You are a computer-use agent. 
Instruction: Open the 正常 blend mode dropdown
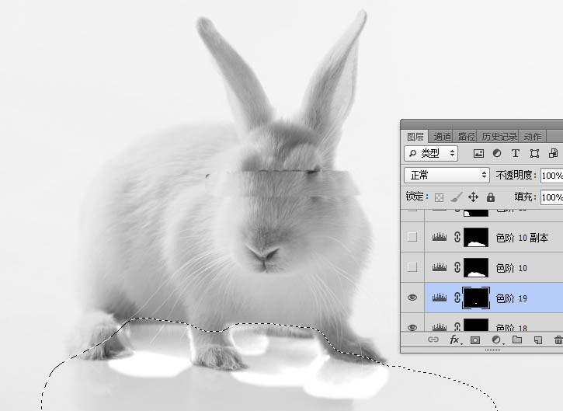(x=447, y=175)
